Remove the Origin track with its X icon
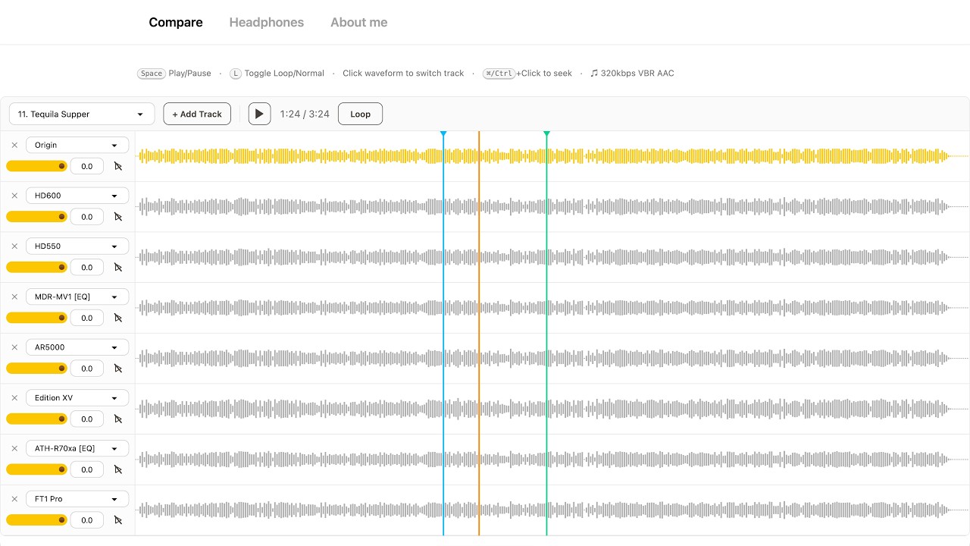 14,145
